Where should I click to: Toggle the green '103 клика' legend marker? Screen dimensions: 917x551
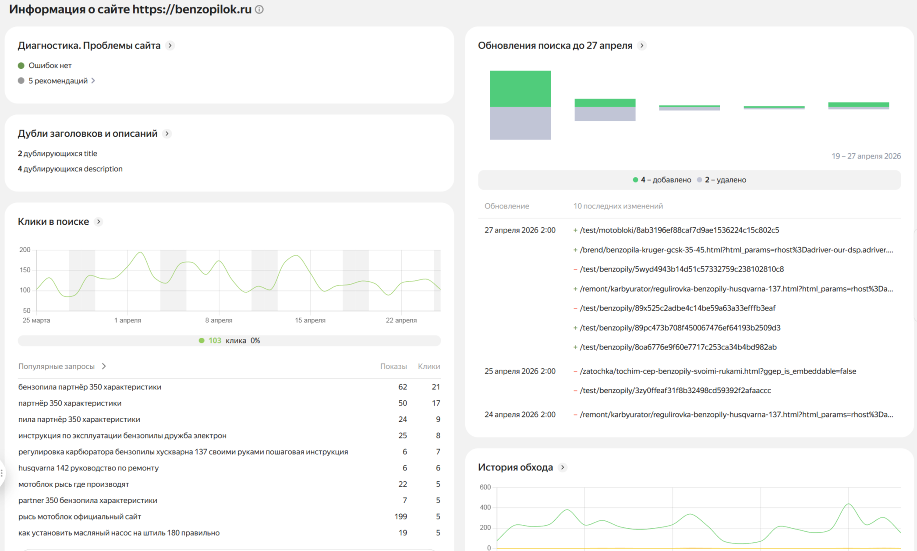pyautogui.click(x=202, y=341)
